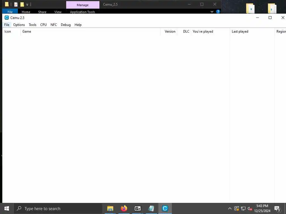Click the Icon column header

pyautogui.click(x=11, y=31)
